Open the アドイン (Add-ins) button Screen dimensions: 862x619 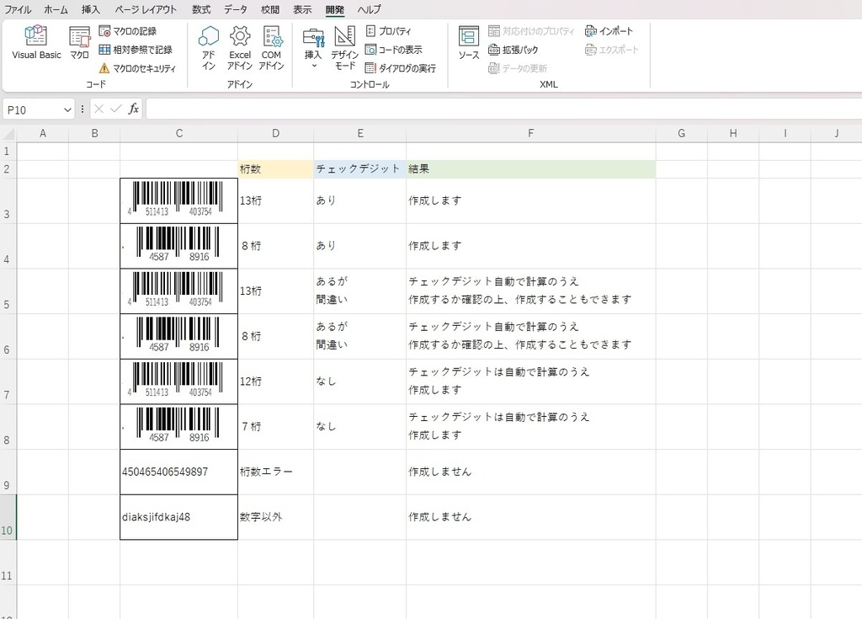[209, 48]
